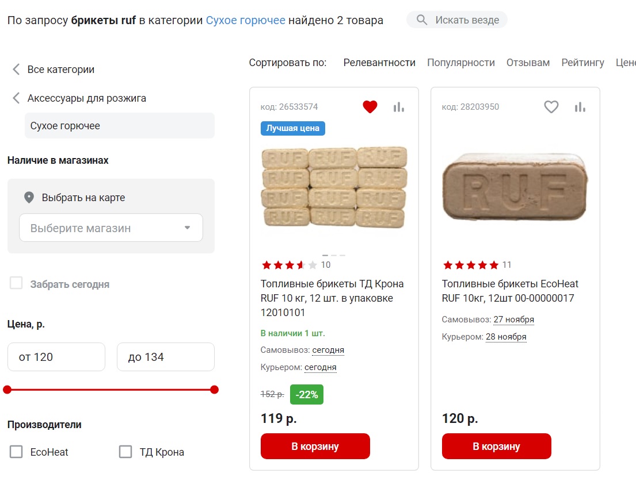
Task: Compare the EcoHeat briquettes (bar chart icon)
Action: pyautogui.click(x=580, y=107)
